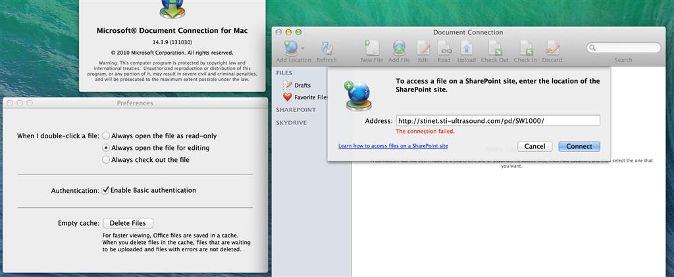Minimize the Document Connection window
Image resolution: width=674 pixels, height=277 pixels.
tap(288, 32)
